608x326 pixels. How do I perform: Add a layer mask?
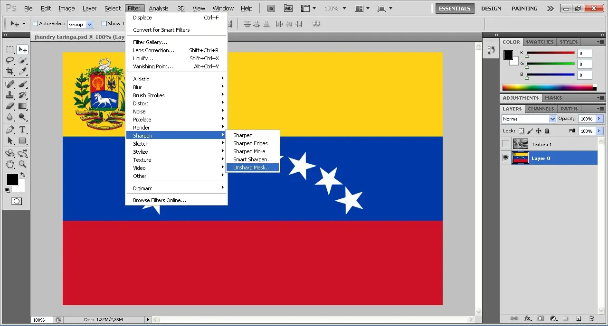[541, 318]
